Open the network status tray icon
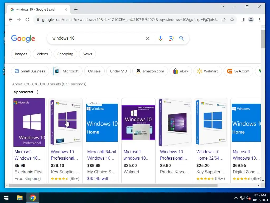This screenshot has height=203, width=270. (x=242, y=198)
